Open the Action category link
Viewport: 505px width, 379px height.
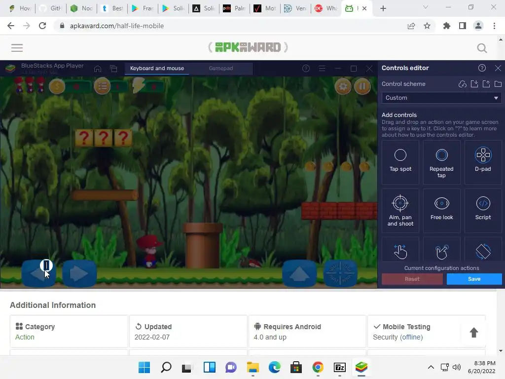(25, 337)
